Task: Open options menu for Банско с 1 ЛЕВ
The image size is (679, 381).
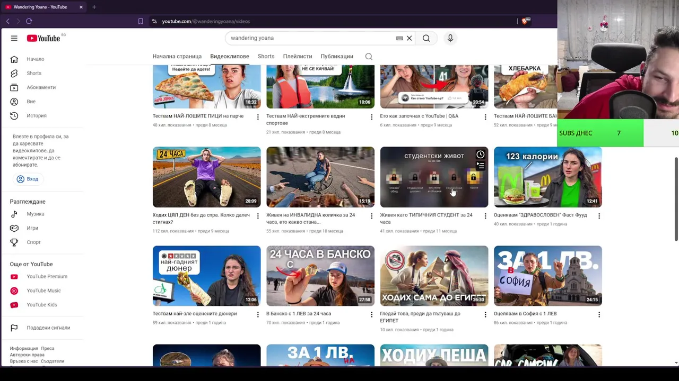Action: tap(371, 315)
